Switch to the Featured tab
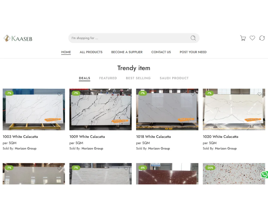 (108, 78)
